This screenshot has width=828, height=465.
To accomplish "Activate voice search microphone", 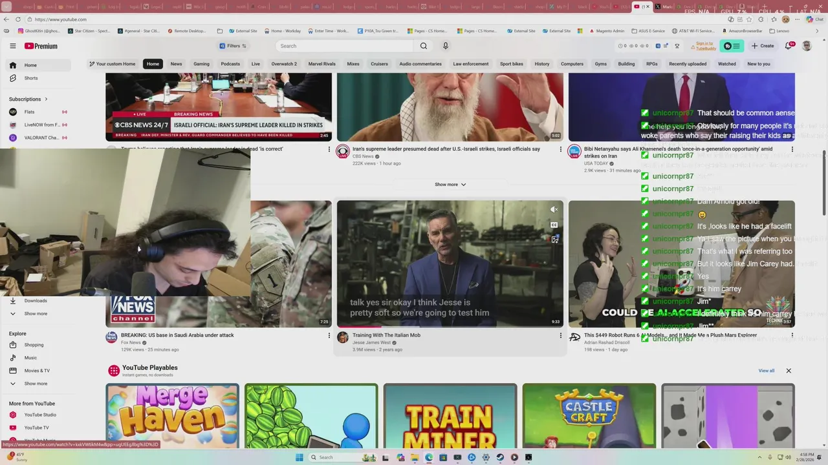I will 445,46.
